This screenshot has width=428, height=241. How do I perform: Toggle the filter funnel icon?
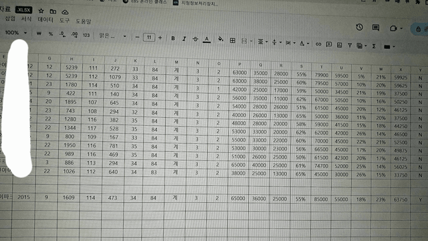pos(350,46)
